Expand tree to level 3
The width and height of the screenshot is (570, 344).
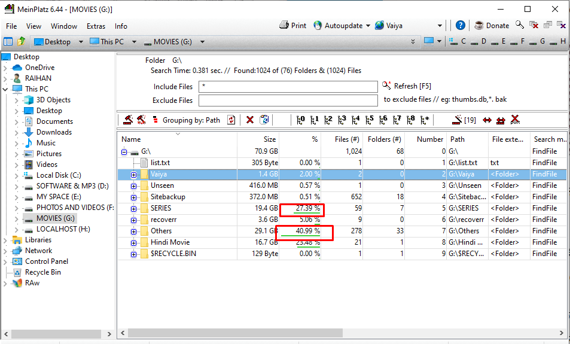tap(342, 120)
